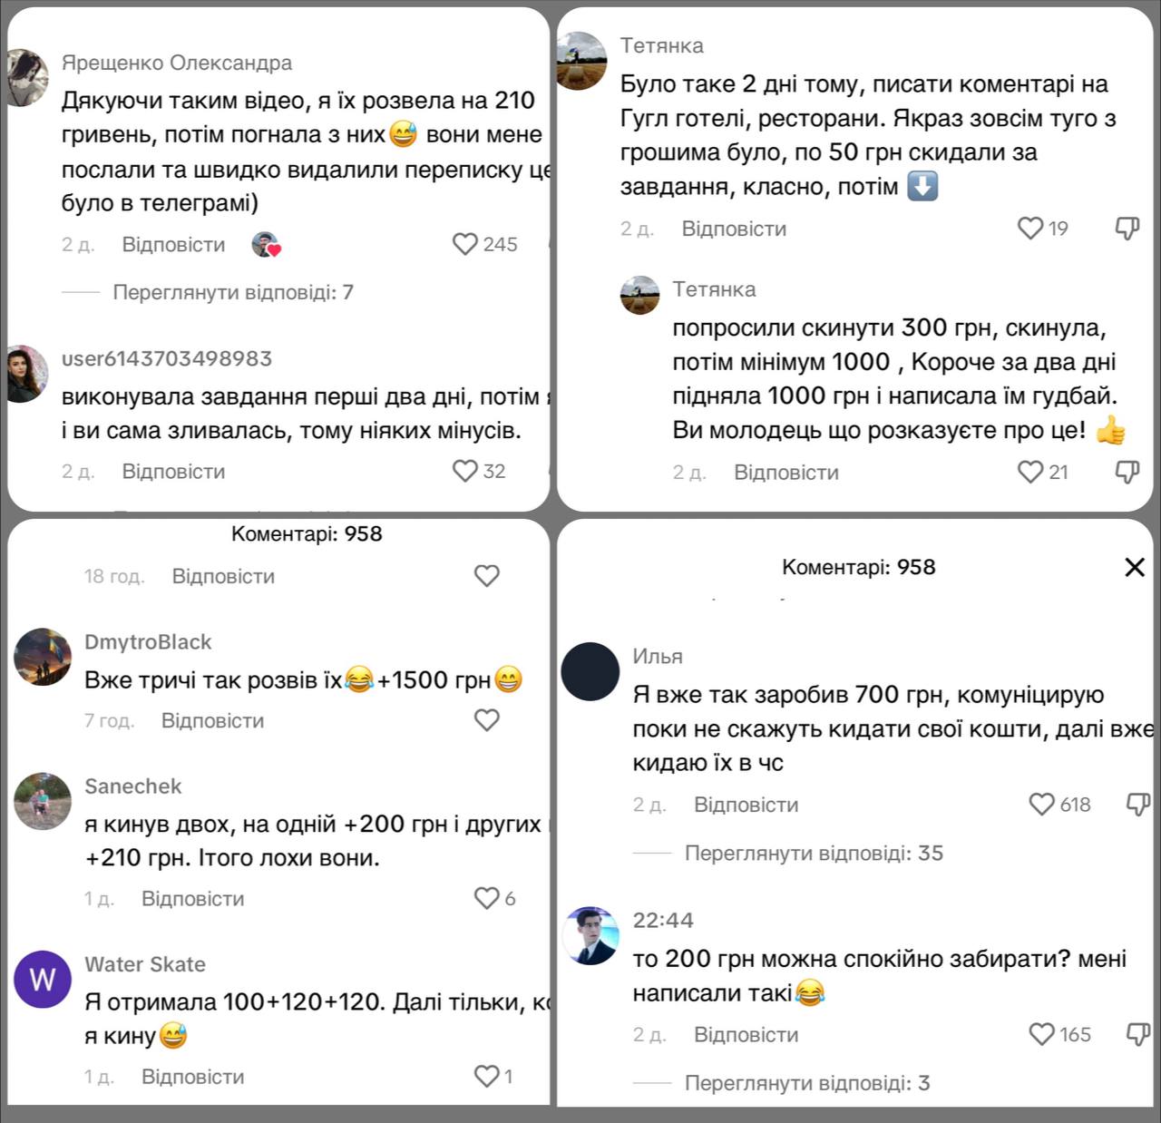Like Water Skate's comment
Screen dimensions: 1161x1123
coord(487,1076)
